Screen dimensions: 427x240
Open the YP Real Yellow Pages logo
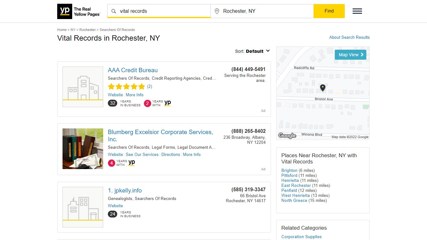[x=79, y=11]
